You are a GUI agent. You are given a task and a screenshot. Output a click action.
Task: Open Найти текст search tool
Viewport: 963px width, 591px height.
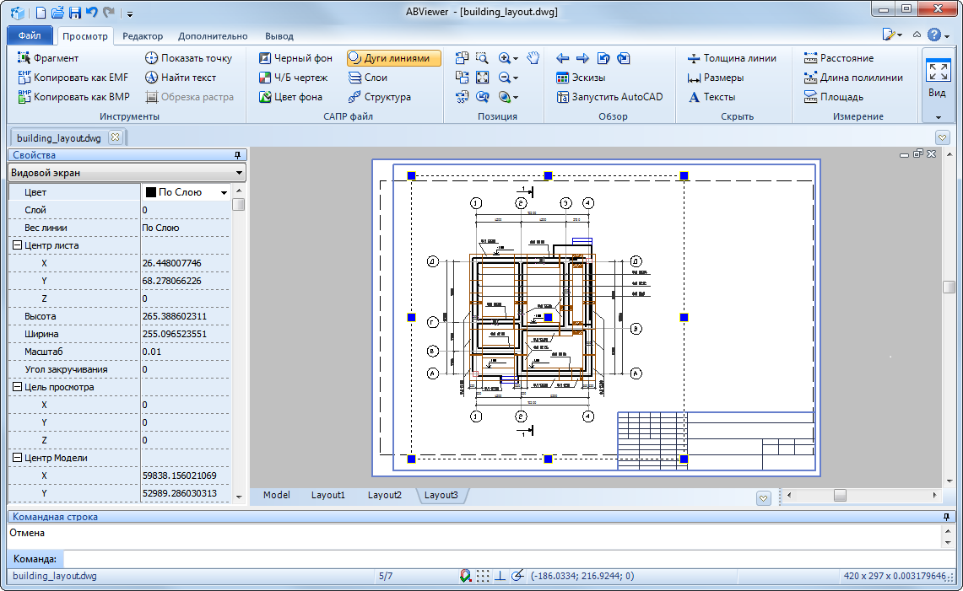click(x=180, y=78)
